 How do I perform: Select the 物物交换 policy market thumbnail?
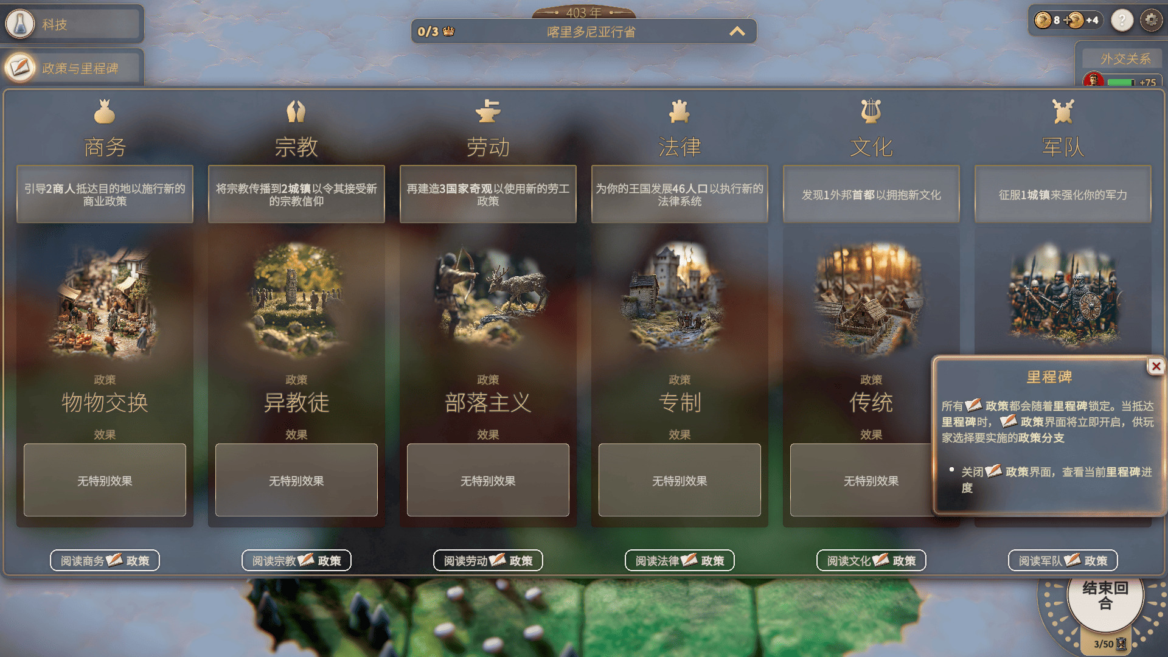105,299
